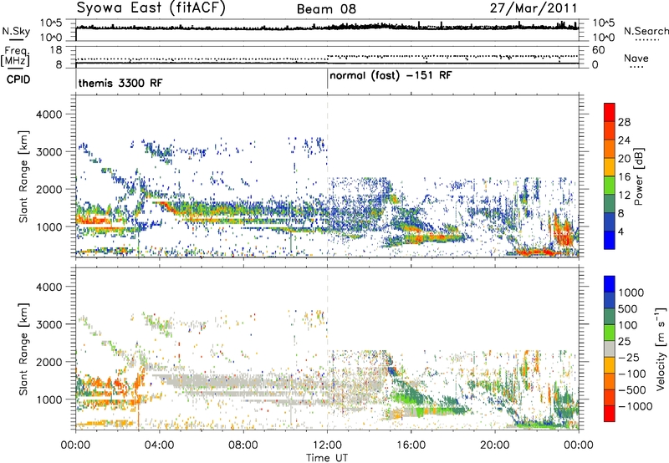Click the 'Nave' legend label
Screen dimensions: 669x463
pyautogui.click(x=636, y=59)
